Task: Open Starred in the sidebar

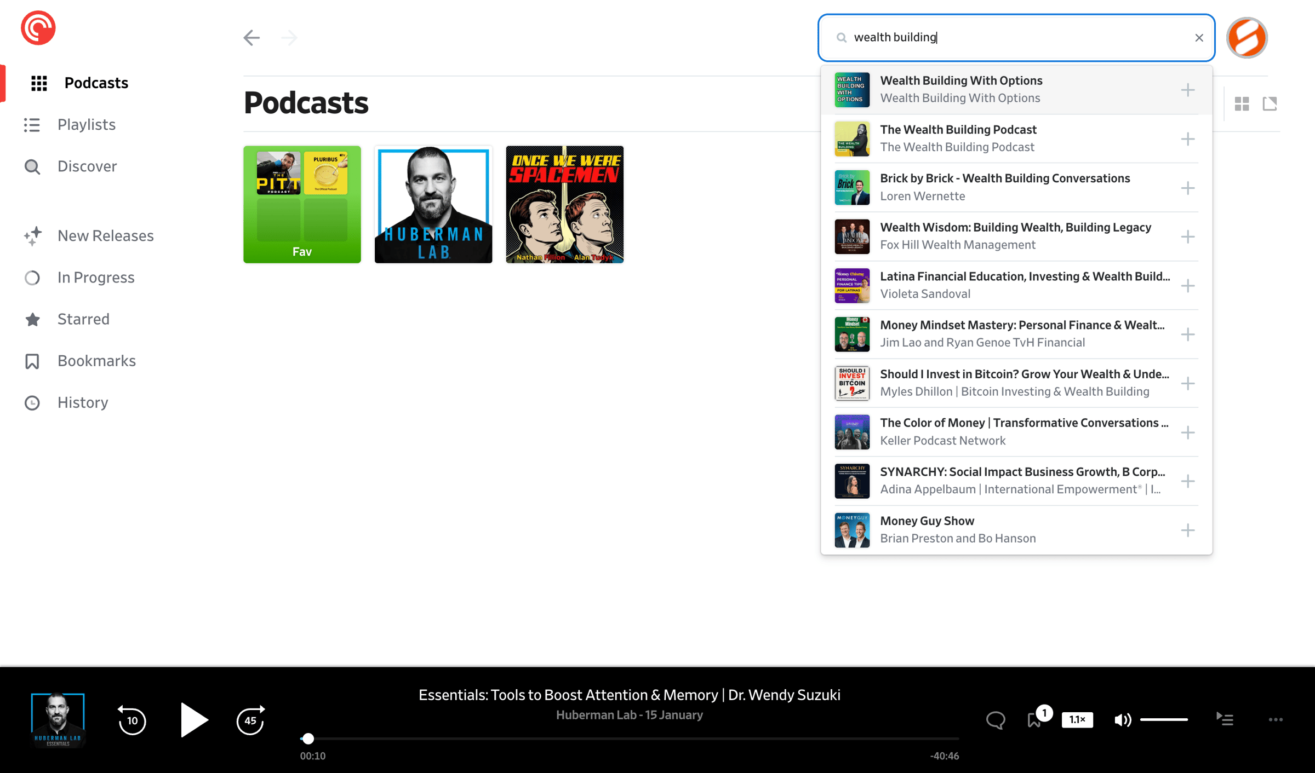Action: pyautogui.click(x=66, y=319)
